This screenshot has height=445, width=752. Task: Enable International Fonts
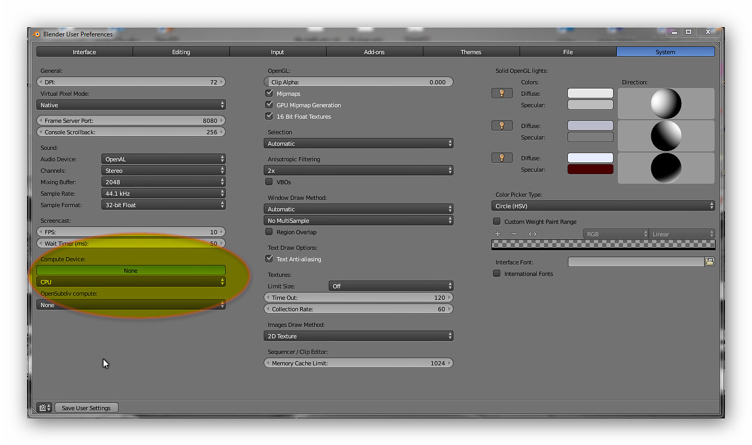496,273
